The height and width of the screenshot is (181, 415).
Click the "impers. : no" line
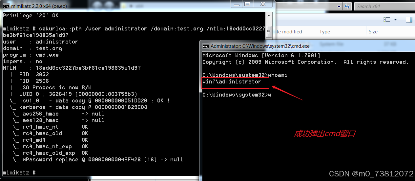point(23,62)
